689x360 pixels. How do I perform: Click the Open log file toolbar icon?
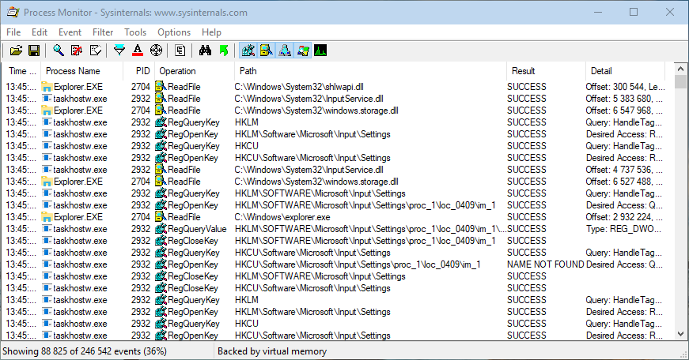click(x=17, y=51)
